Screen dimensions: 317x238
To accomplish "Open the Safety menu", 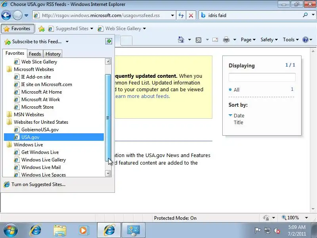I will (x=269, y=40).
